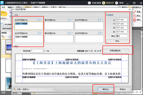Select the distance measuring tool icon
The image size is (143, 95).
point(134,12)
